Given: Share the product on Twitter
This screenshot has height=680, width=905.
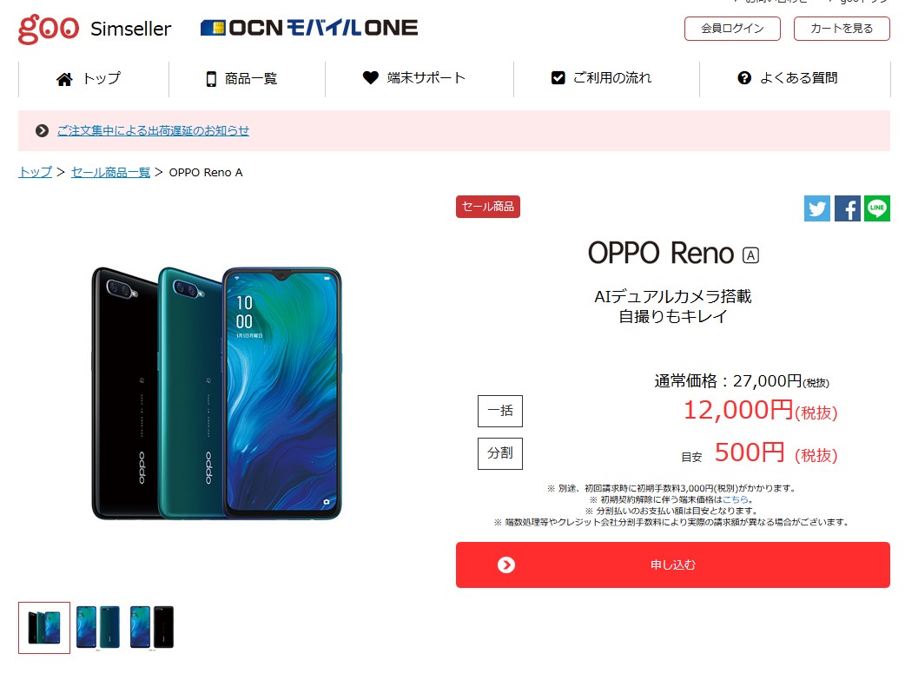Looking at the screenshot, I should (x=816, y=208).
